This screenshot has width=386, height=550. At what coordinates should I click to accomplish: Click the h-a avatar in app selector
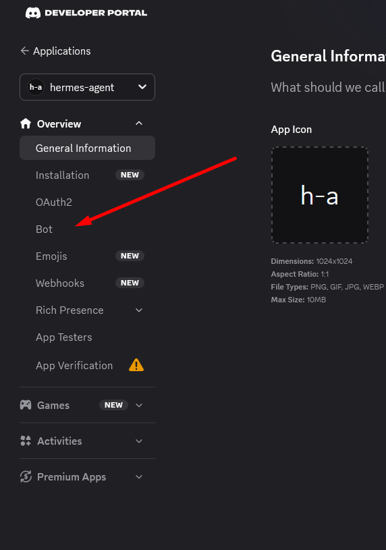[x=36, y=87]
